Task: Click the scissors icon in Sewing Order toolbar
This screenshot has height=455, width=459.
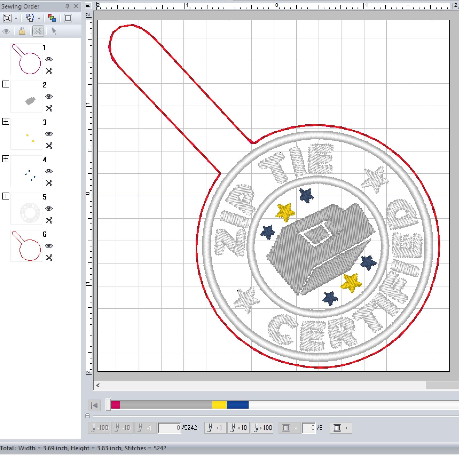Action: coord(38,31)
